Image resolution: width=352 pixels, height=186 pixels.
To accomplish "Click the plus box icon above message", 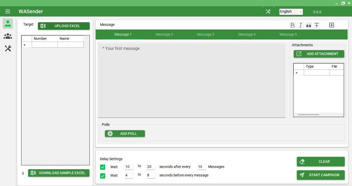I will [x=332, y=25].
